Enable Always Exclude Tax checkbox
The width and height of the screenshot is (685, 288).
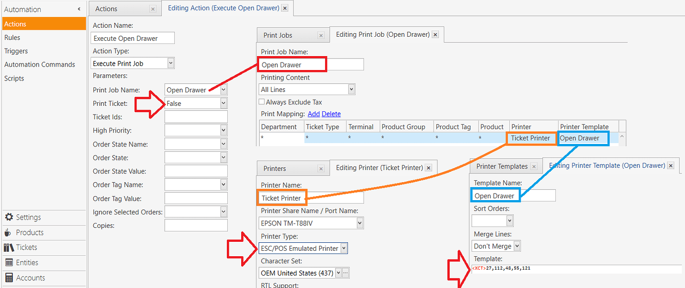(x=262, y=102)
